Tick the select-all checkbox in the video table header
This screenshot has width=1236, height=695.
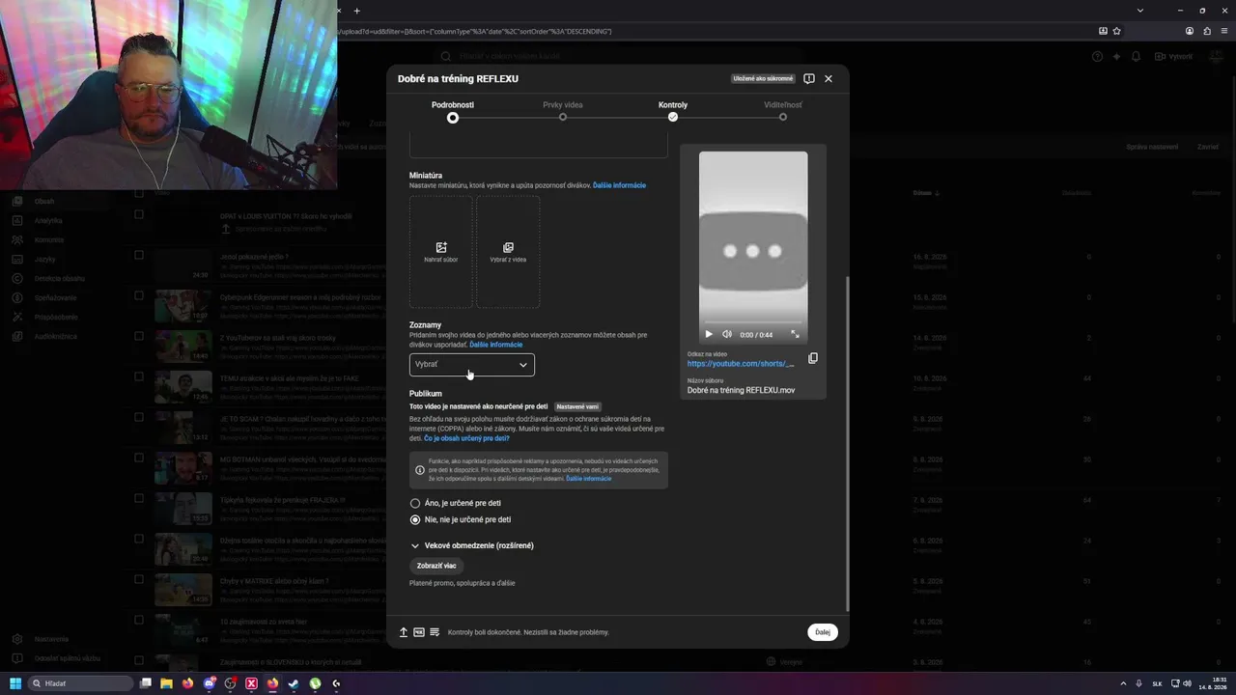(139, 192)
